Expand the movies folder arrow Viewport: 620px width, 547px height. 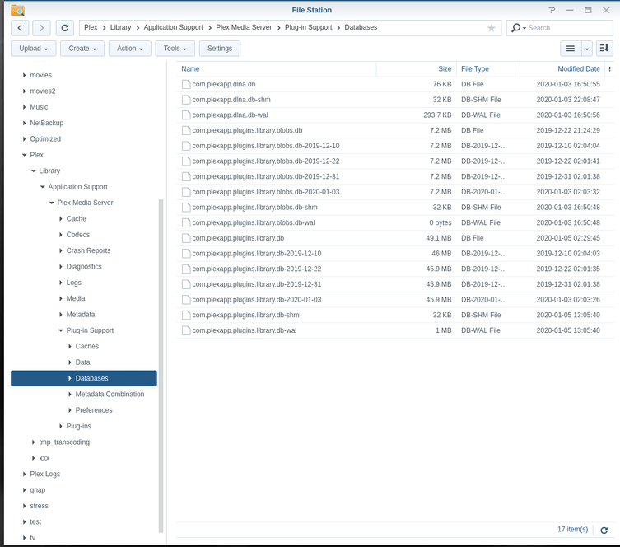point(24,75)
